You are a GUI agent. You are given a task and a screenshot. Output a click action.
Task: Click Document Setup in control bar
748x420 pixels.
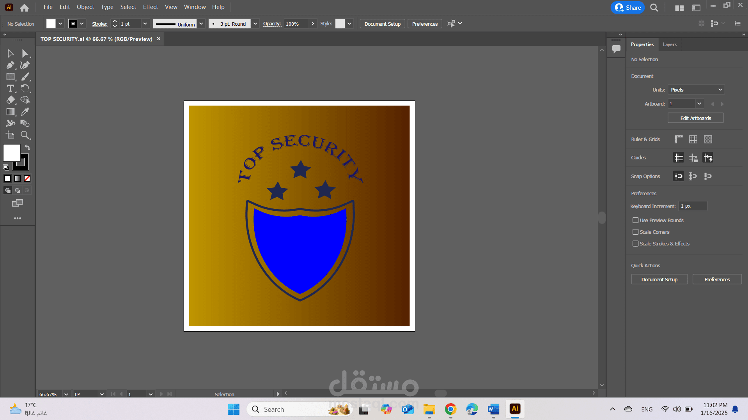point(383,24)
